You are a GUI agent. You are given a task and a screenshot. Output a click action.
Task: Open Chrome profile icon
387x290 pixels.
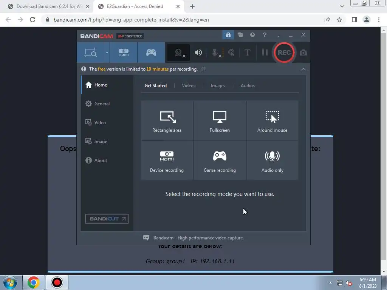(x=367, y=20)
